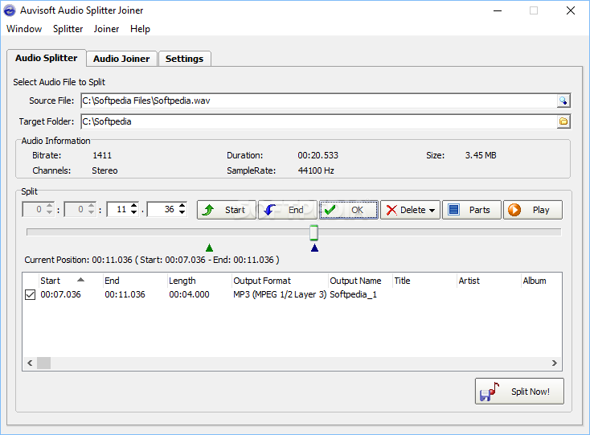Image resolution: width=590 pixels, height=435 pixels.
Task: Click the Output Name column header
Action: coord(360,281)
